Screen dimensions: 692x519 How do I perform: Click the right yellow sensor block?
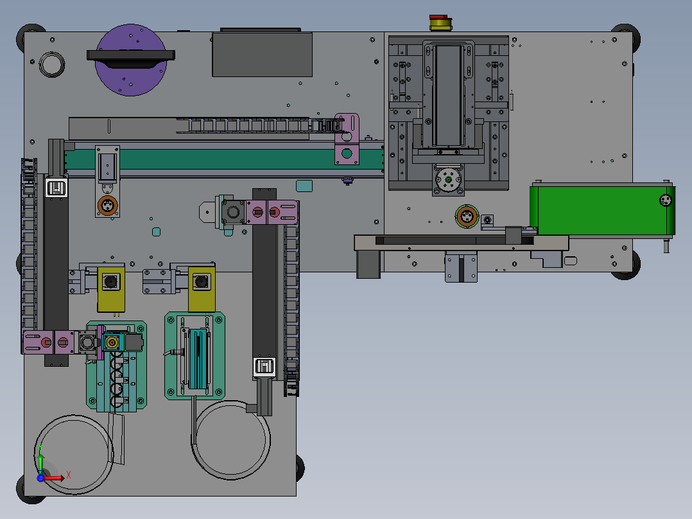202,289
